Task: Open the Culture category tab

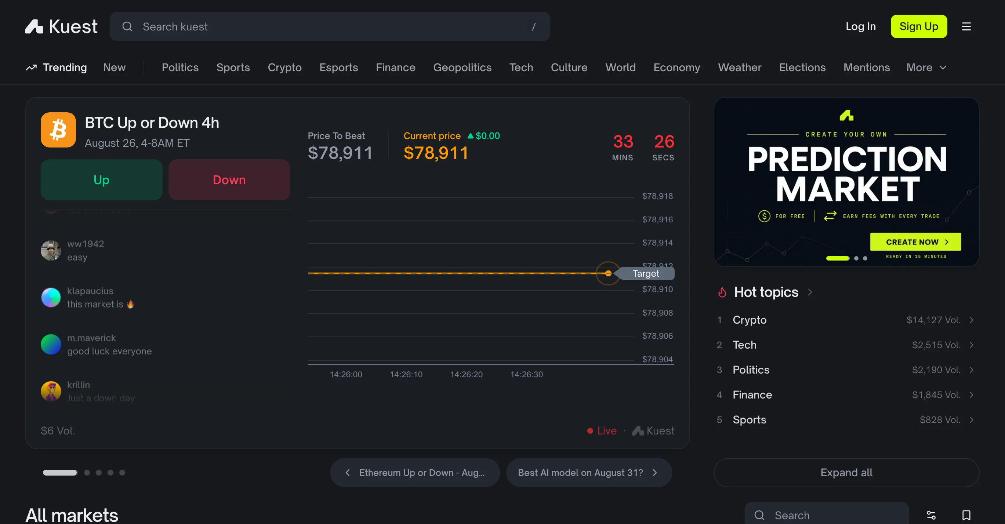Action: 569,68
